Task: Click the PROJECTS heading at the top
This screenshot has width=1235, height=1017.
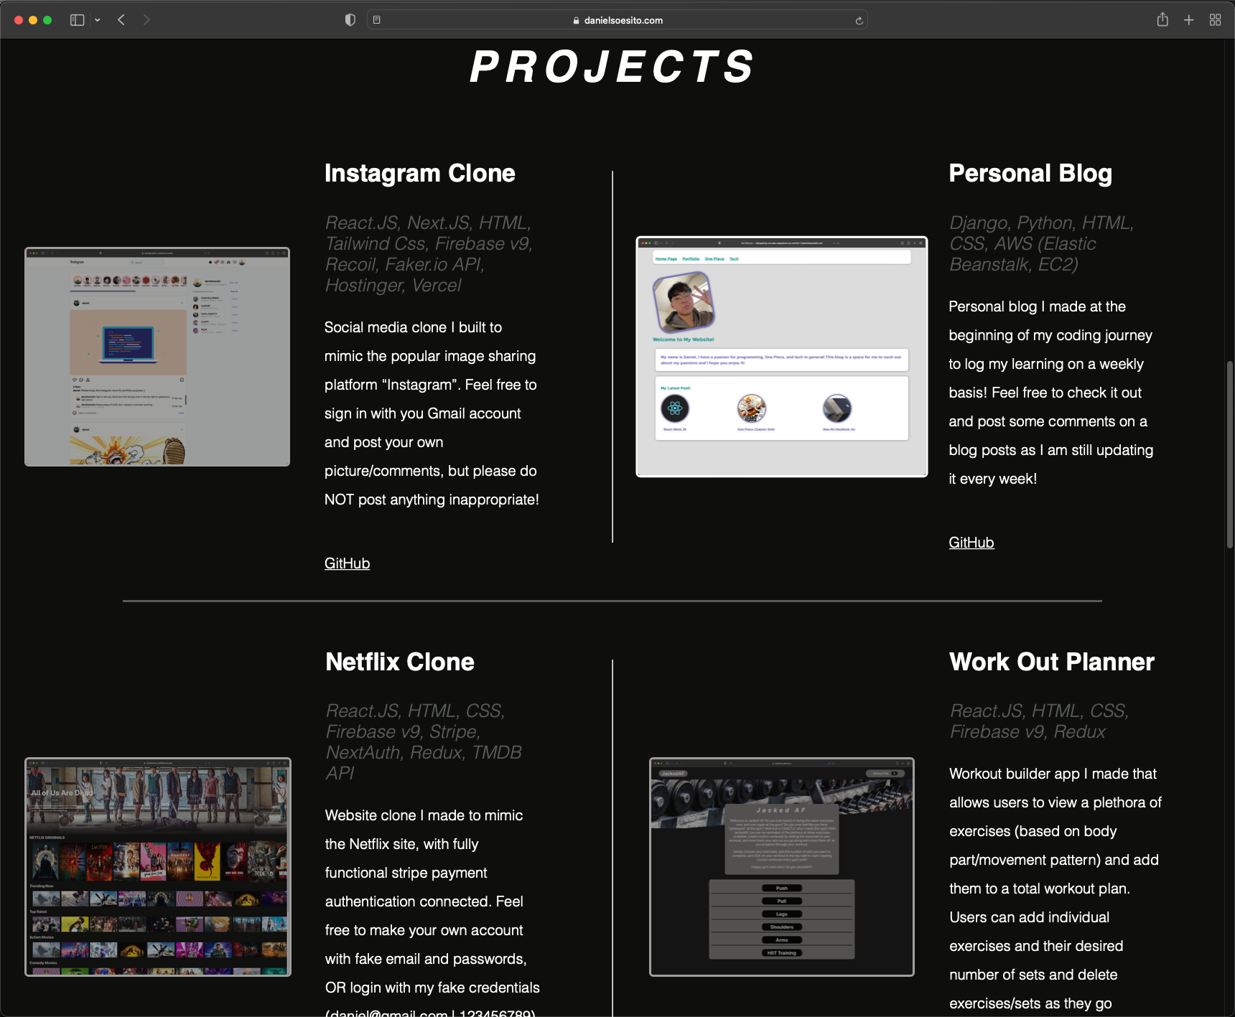Action: [x=612, y=67]
